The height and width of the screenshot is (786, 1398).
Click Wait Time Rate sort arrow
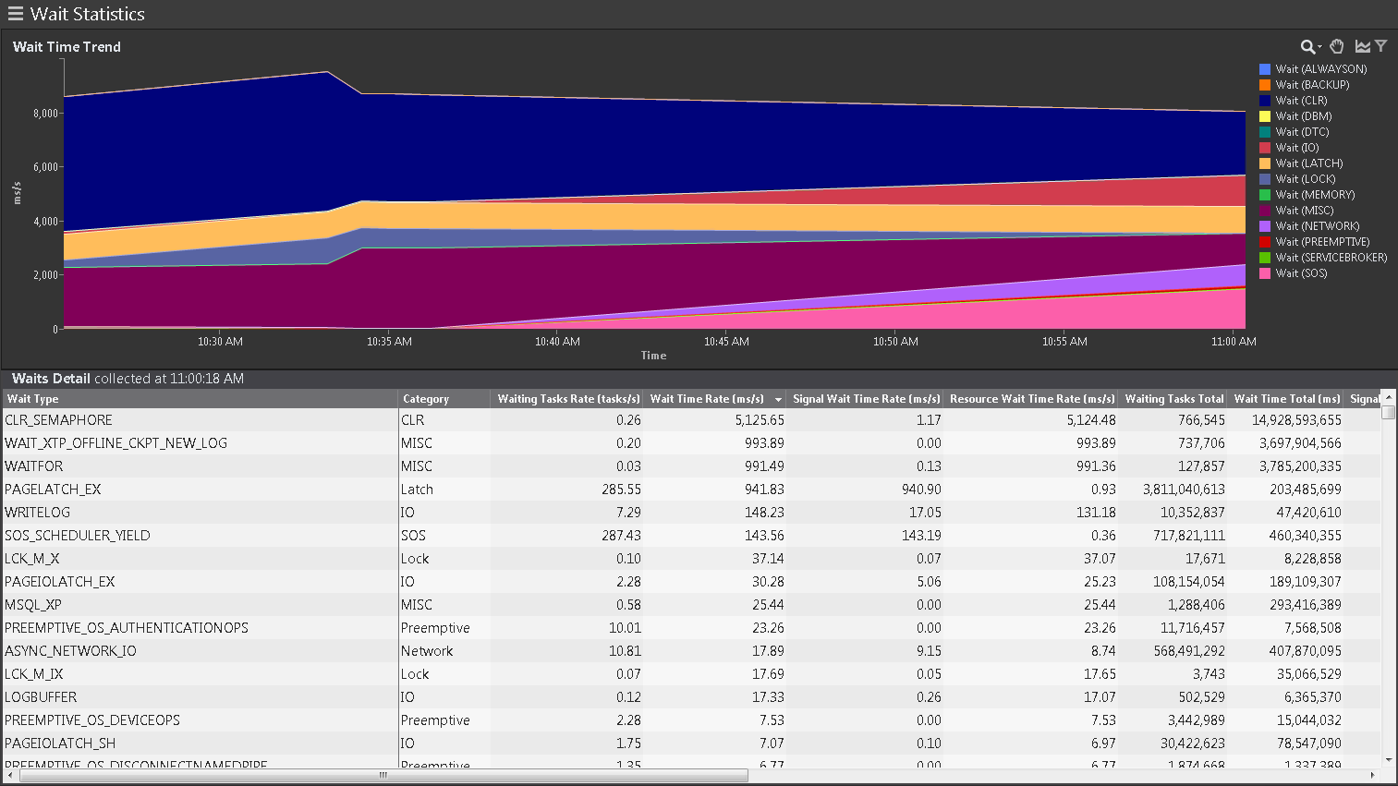click(x=778, y=400)
